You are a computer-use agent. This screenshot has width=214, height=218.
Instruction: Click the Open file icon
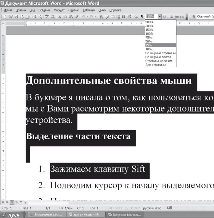[11, 17]
